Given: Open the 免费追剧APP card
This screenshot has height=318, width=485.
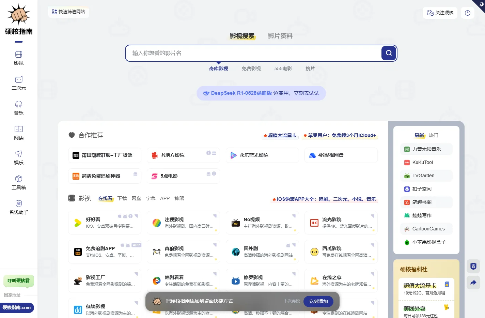Looking at the screenshot, I should pos(105,252).
